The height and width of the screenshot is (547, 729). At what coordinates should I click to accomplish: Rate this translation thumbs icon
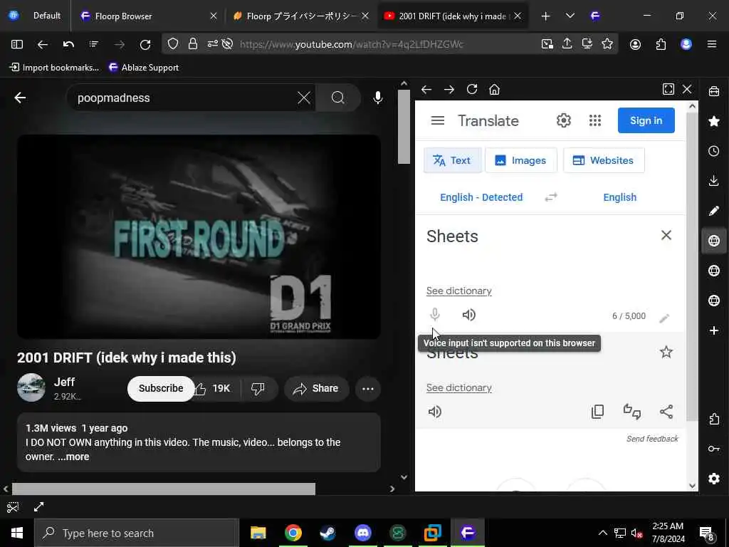click(632, 412)
